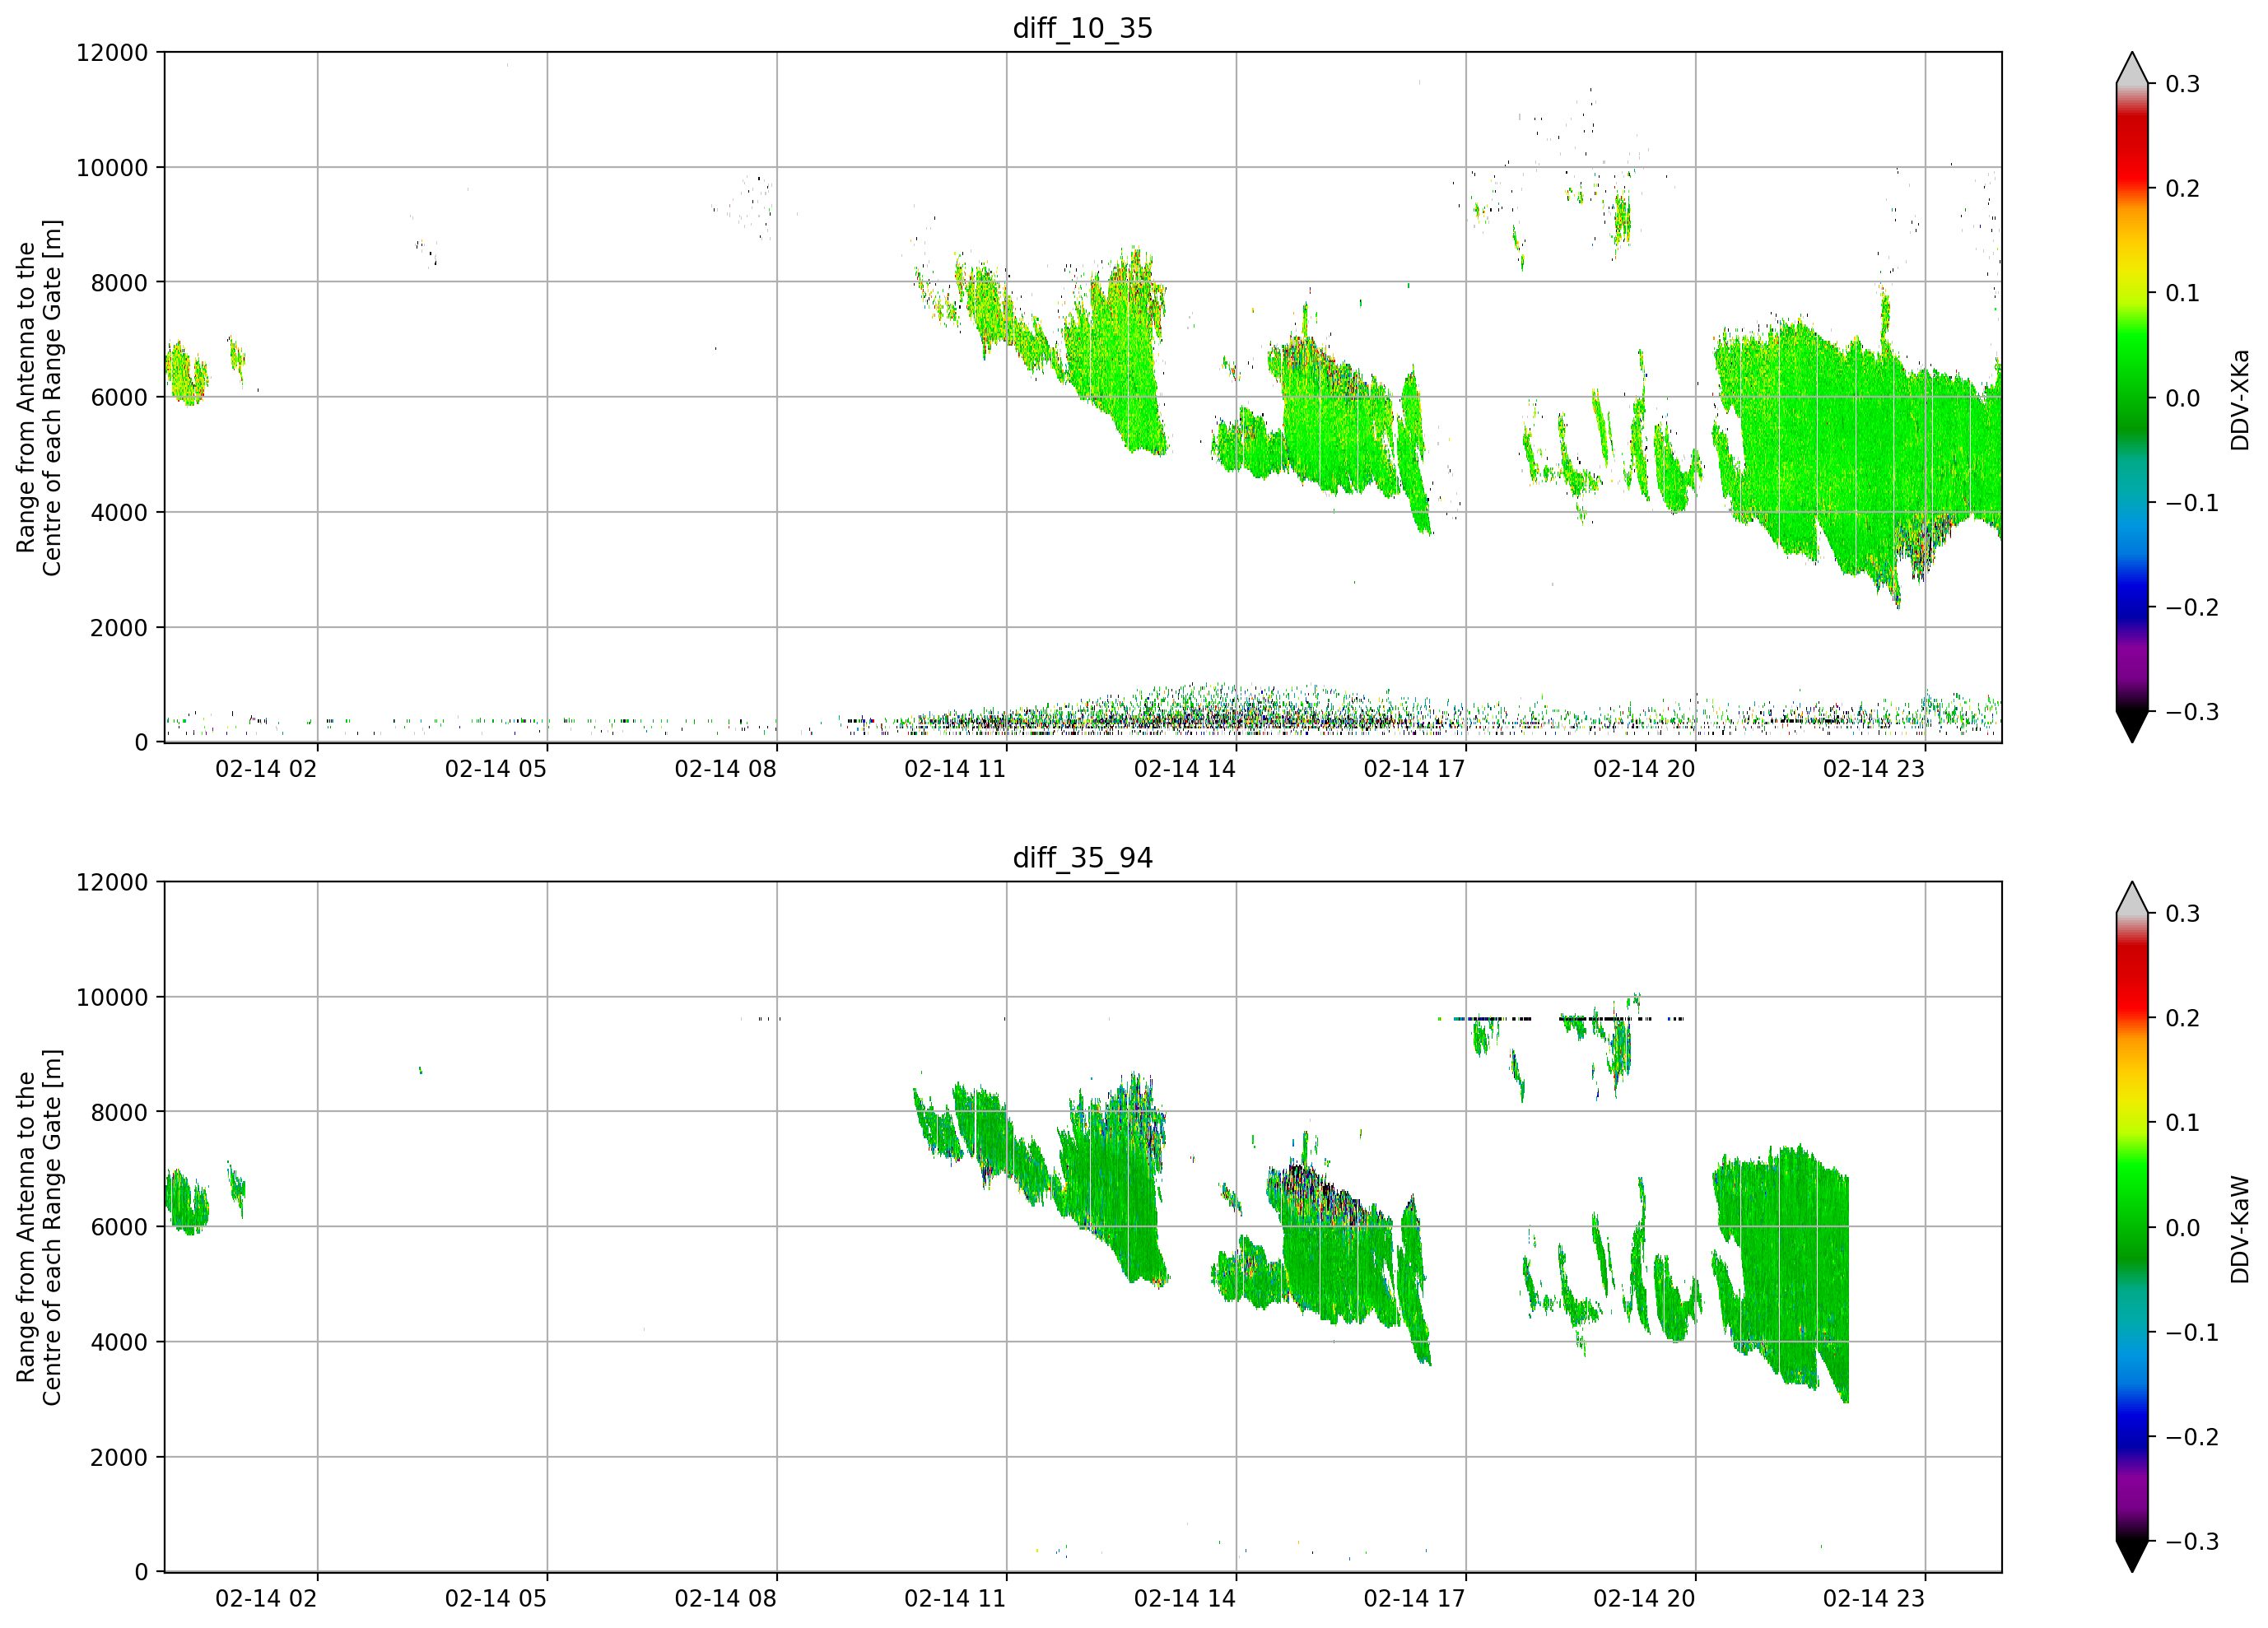2268x1628 pixels.
Task: Click the 12000 y-axis tick of diff_35_94
Action: pyautogui.click(x=112, y=881)
